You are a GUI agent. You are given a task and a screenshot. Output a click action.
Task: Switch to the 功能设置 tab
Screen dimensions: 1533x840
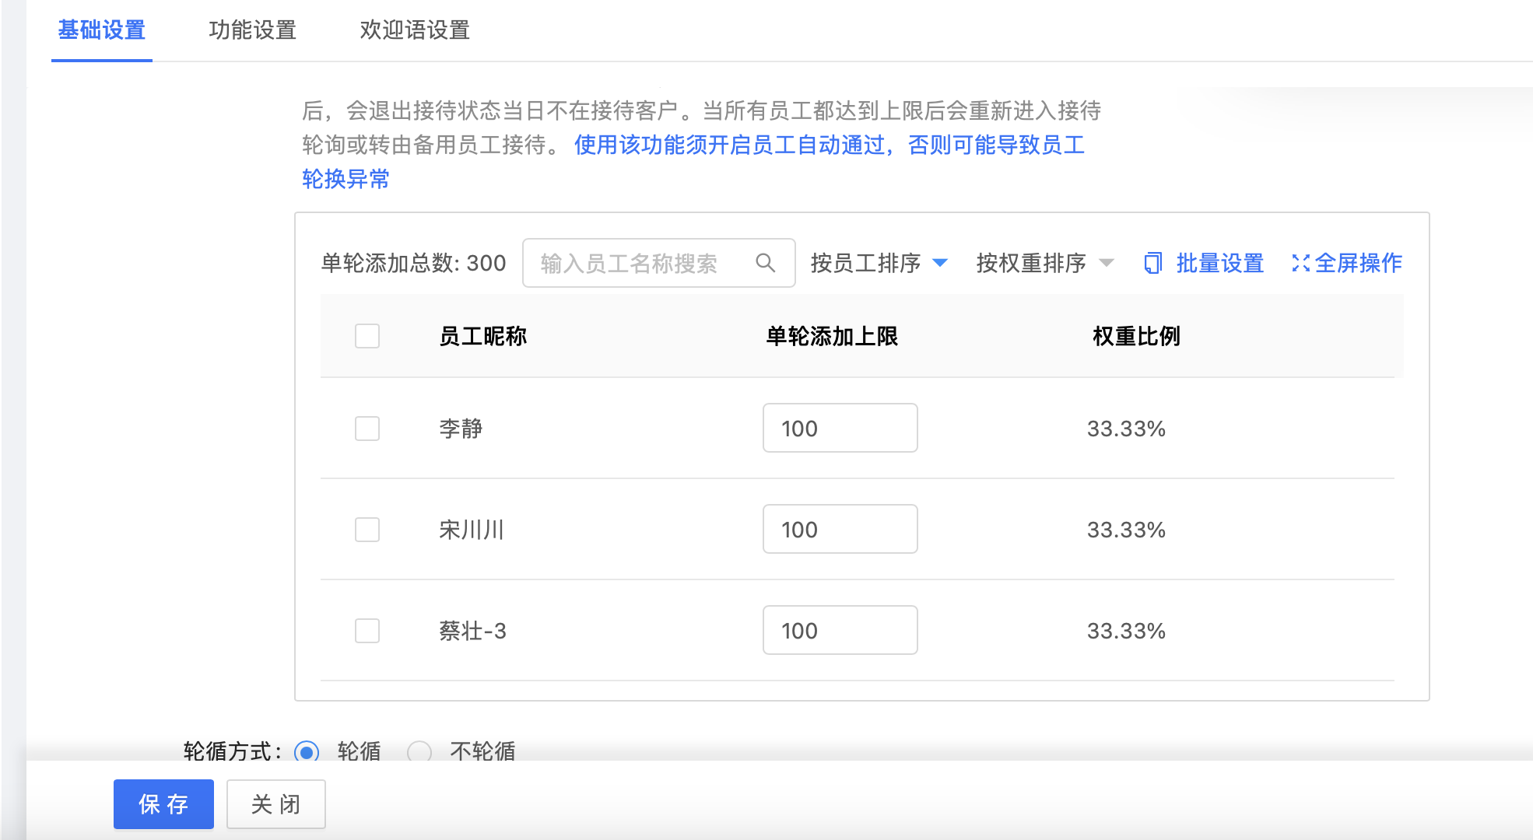tap(253, 30)
